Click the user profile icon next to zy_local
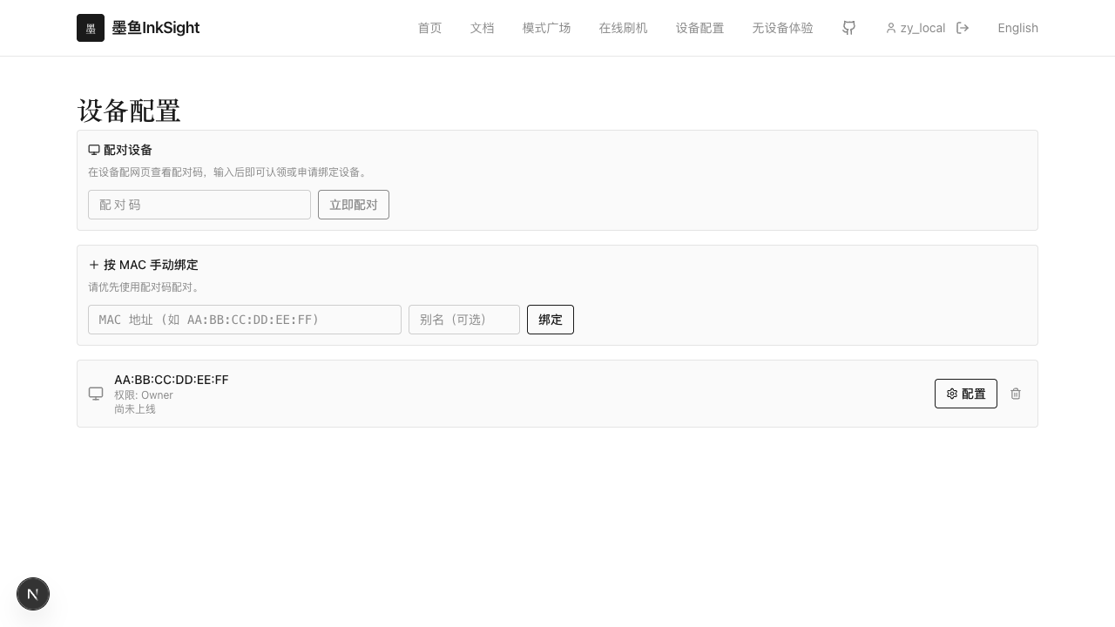Image resolution: width=1115 pixels, height=627 pixels. click(891, 28)
